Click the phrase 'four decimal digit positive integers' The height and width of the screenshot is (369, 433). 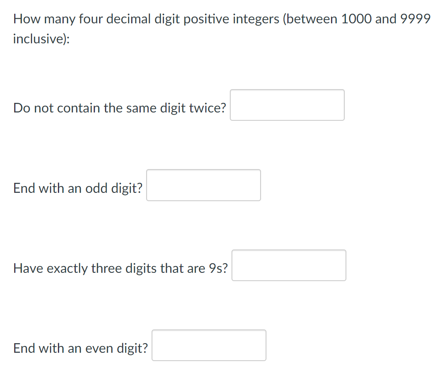(179, 19)
